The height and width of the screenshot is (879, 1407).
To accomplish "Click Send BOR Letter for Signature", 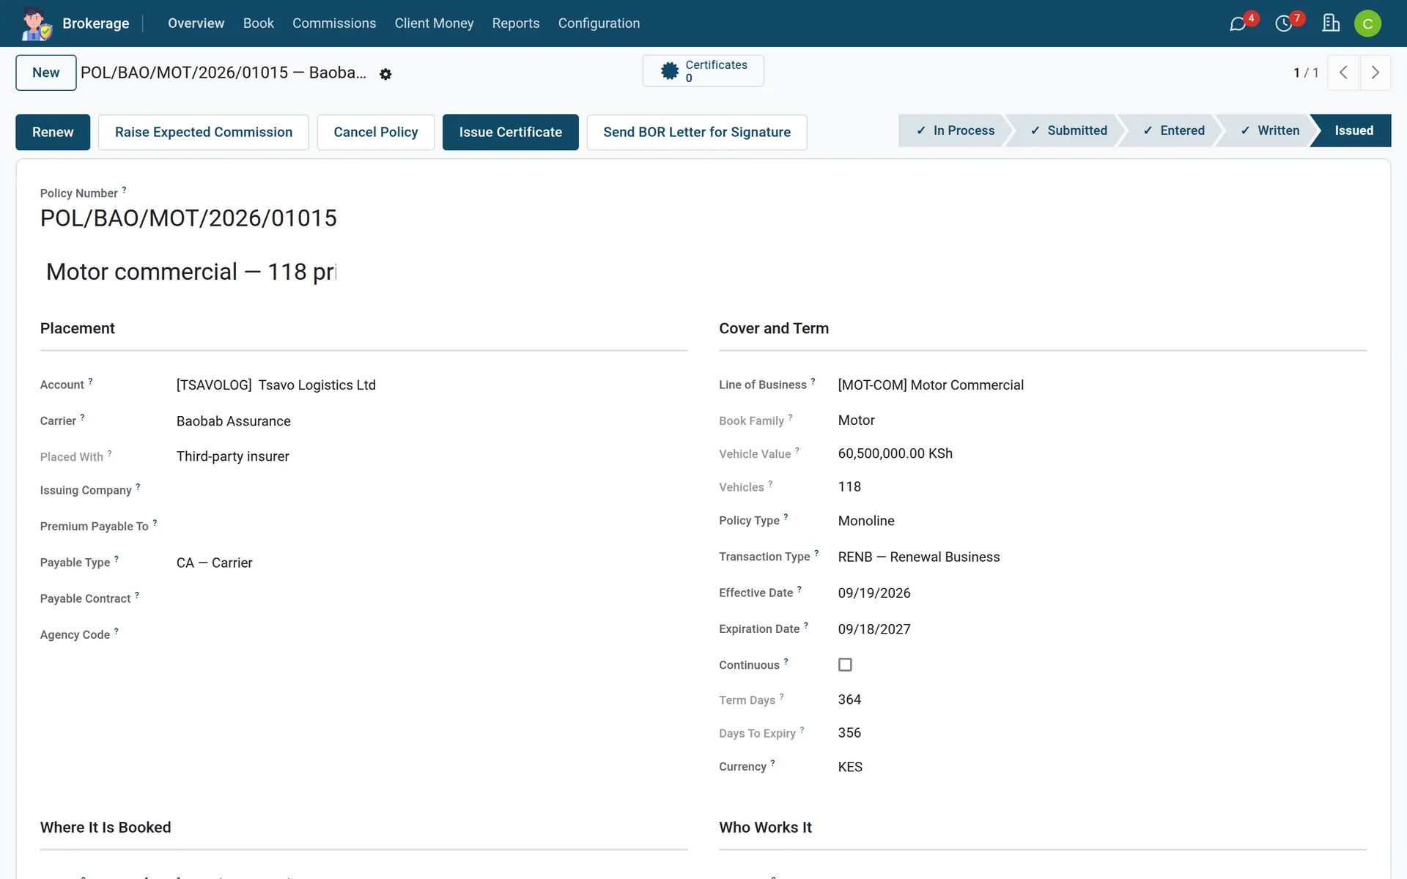I will tap(697, 132).
